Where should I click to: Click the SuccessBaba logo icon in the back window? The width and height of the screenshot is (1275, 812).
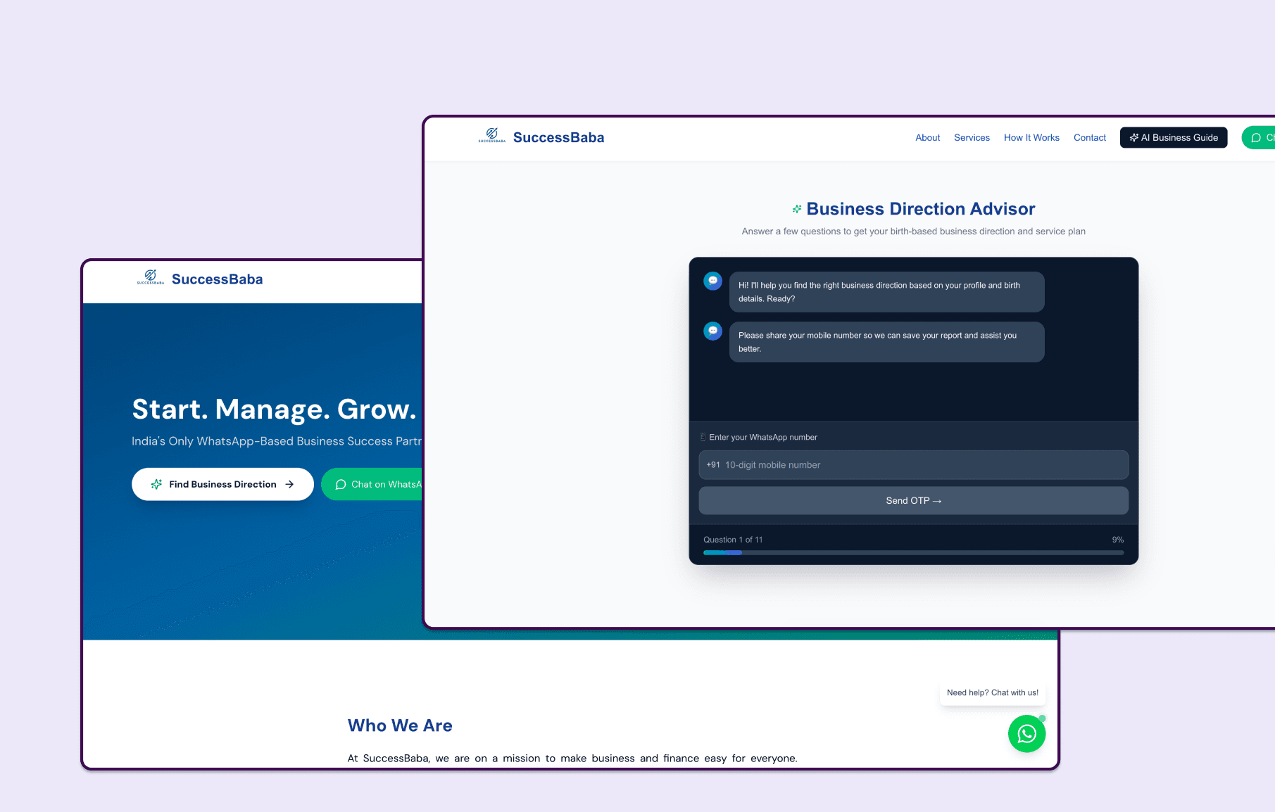[151, 277]
